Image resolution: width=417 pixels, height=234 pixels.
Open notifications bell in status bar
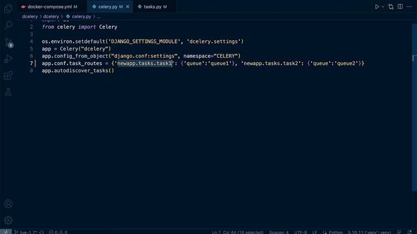point(410,232)
